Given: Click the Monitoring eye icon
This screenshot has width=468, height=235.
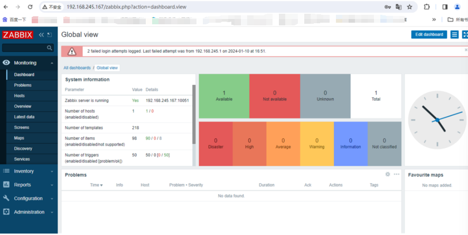Looking at the screenshot, I should [x=6, y=63].
